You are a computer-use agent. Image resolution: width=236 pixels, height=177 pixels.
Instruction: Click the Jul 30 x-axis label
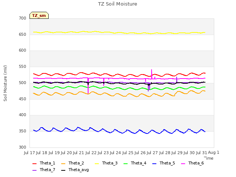click(x=189, y=153)
